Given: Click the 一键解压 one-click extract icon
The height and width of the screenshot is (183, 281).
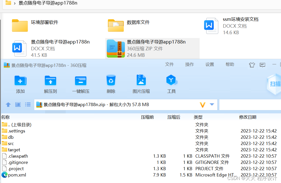Looking at the screenshot, I should tap(81, 81).
